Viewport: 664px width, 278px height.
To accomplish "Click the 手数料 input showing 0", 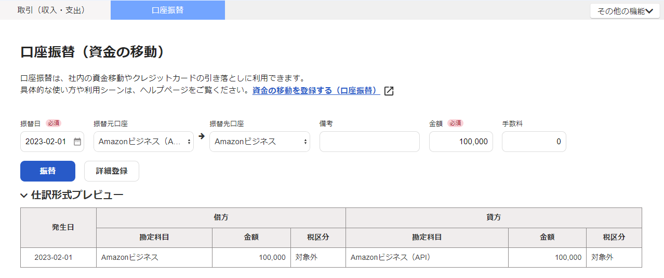I will [534, 142].
